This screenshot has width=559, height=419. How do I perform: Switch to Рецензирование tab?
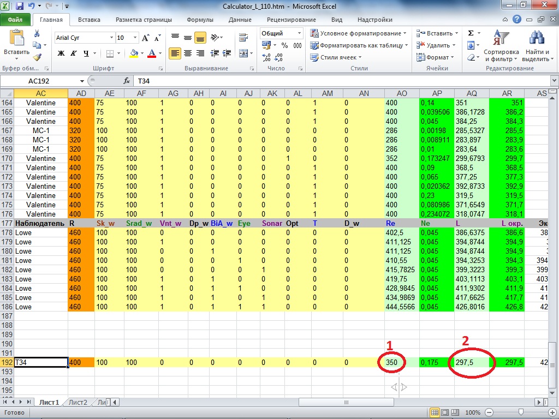[x=292, y=20]
